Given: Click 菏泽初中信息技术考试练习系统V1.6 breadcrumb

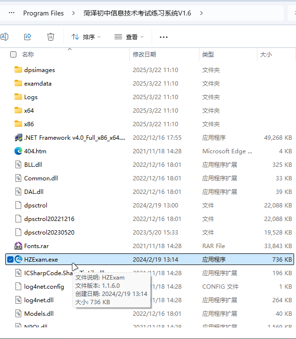Looking at the screenshot, I should pos(137,13).
